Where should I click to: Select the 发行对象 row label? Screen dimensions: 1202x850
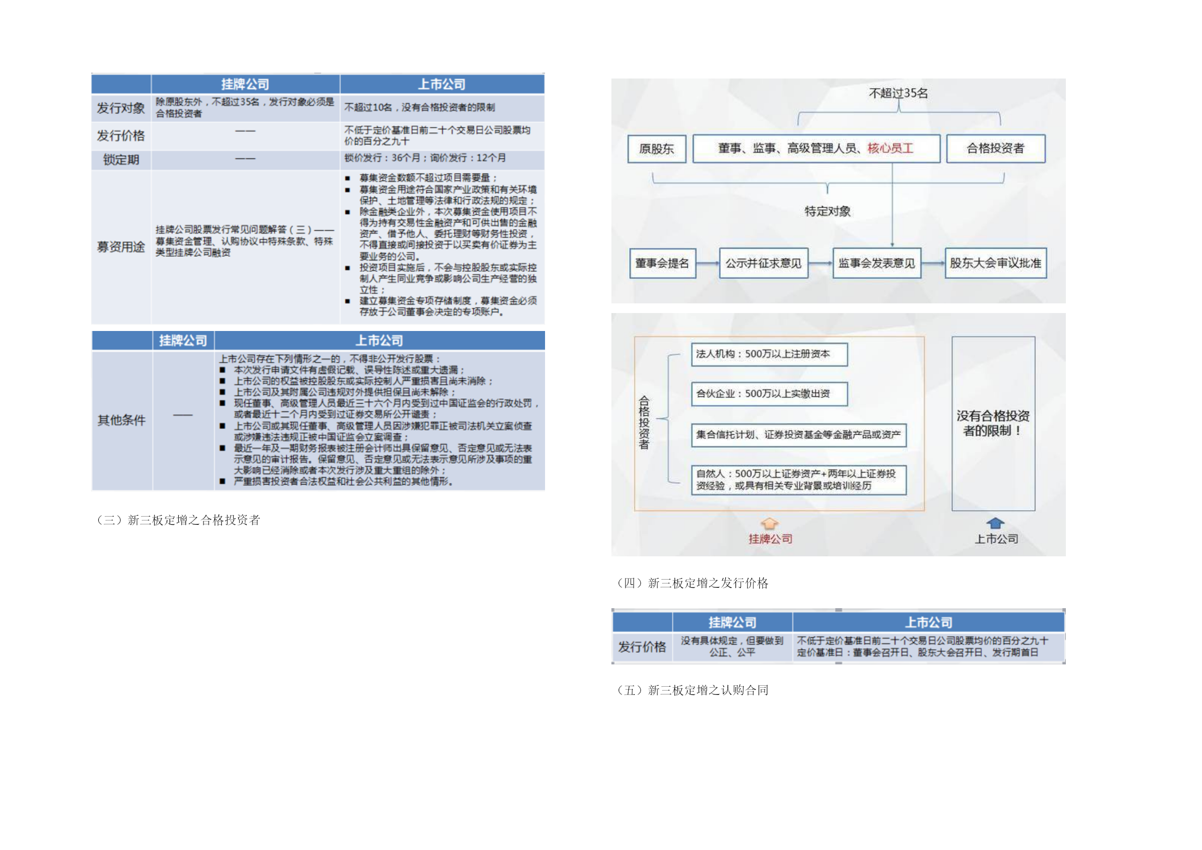[x=121, y=108]
